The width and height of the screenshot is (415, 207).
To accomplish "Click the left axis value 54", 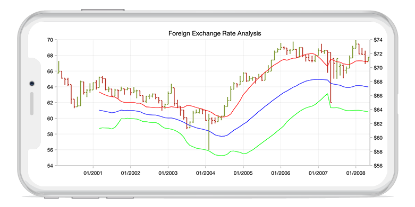I will (x=50, y=166).
